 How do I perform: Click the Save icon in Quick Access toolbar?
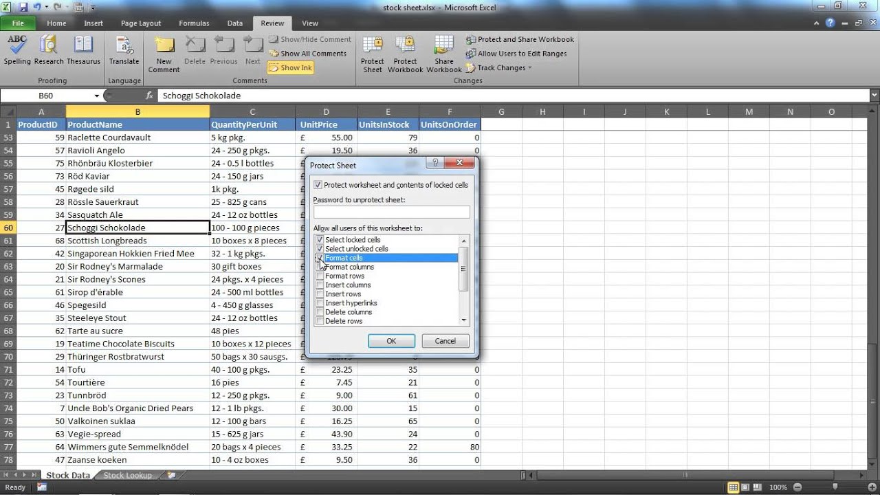(23, 8)
